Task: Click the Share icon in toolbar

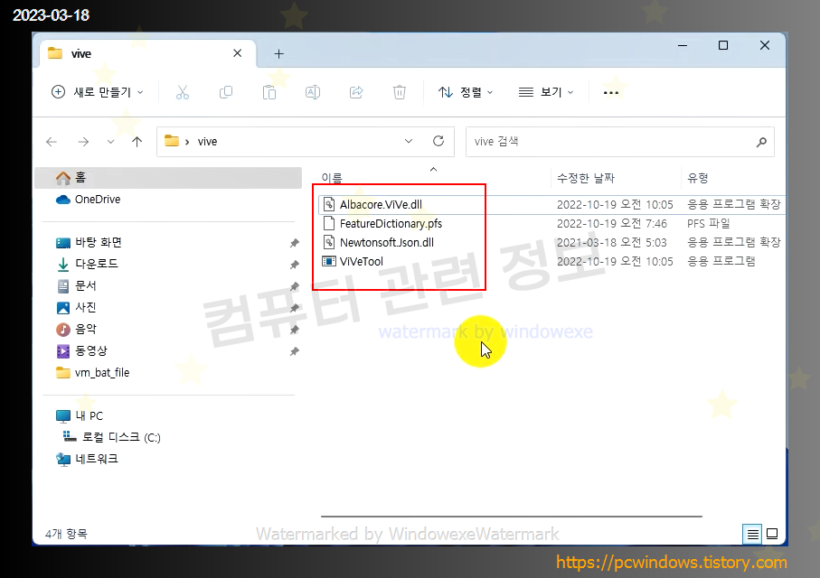Action: tap(356, 92)
